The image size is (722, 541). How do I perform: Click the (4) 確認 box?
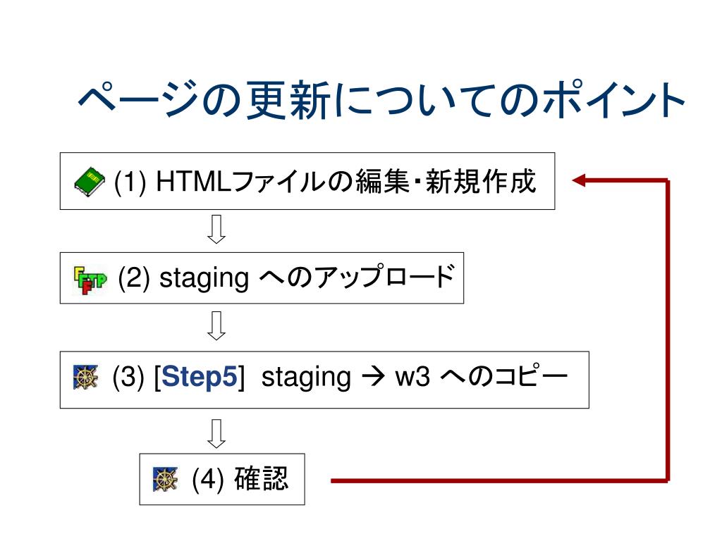222,479
